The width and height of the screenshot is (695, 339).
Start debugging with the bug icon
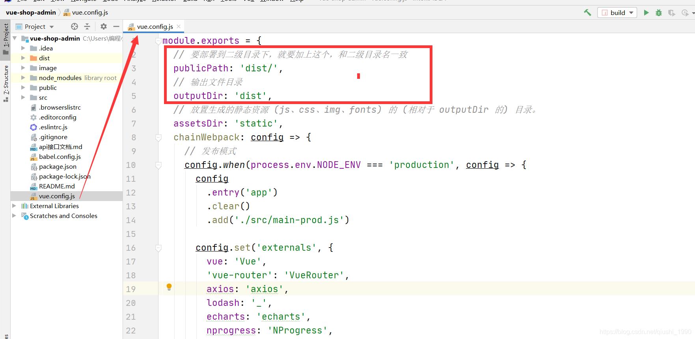coord(659,13)
